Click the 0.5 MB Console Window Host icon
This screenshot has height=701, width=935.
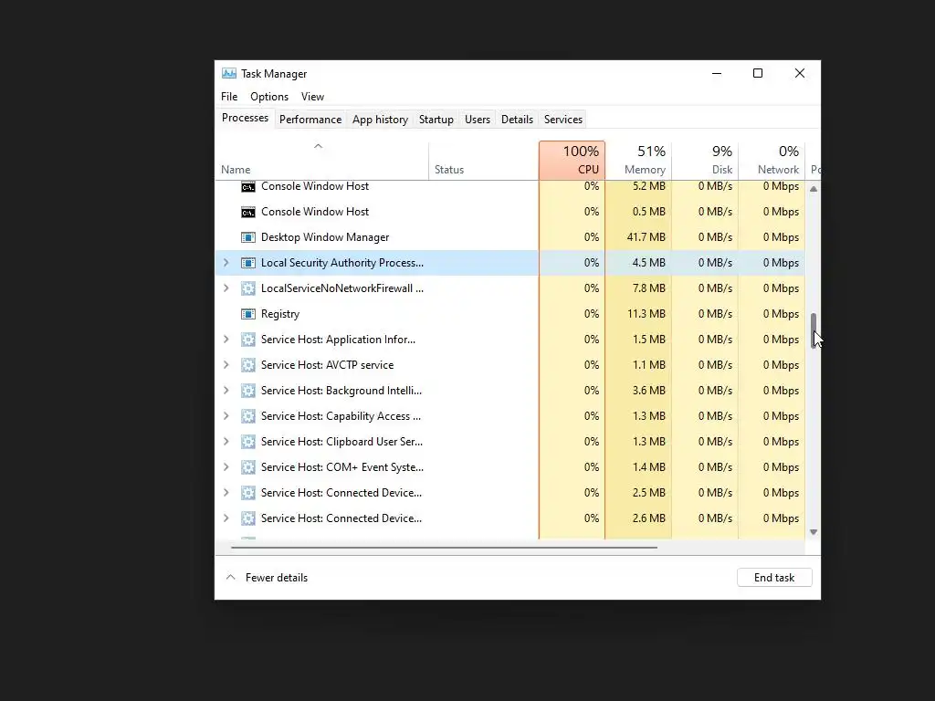(248, 212)
